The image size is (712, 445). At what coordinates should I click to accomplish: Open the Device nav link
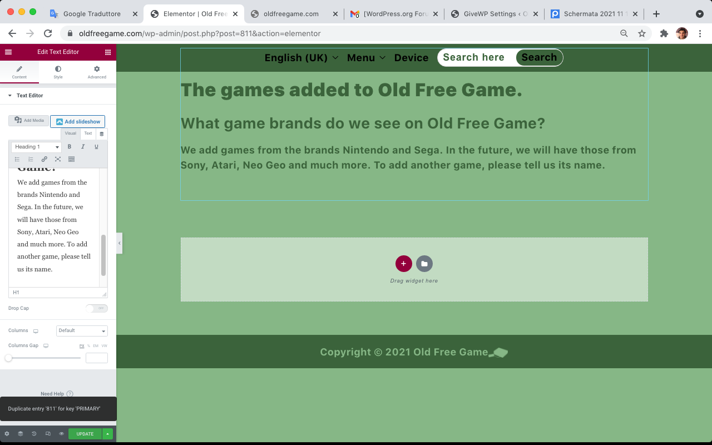pyautogui.click(x=411, y=58)
